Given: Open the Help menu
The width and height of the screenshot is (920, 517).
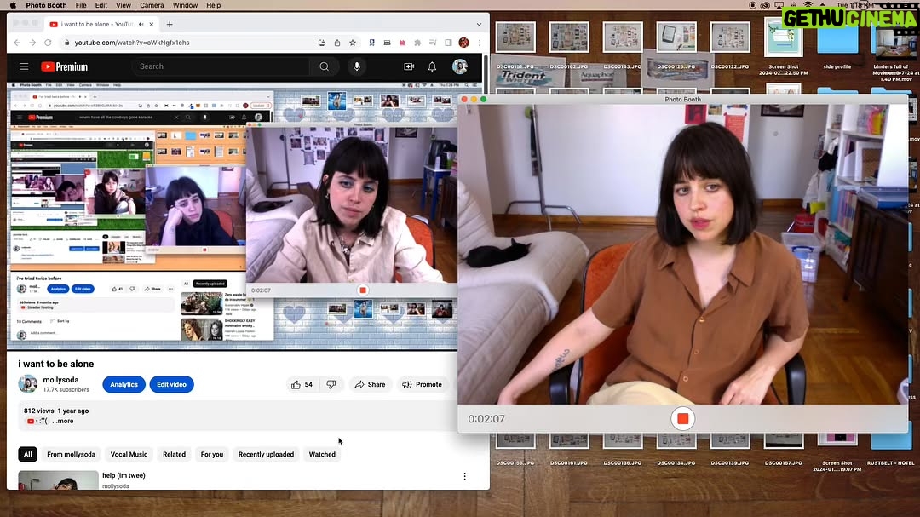Looking at the screenshot, I should pos(214,5).
